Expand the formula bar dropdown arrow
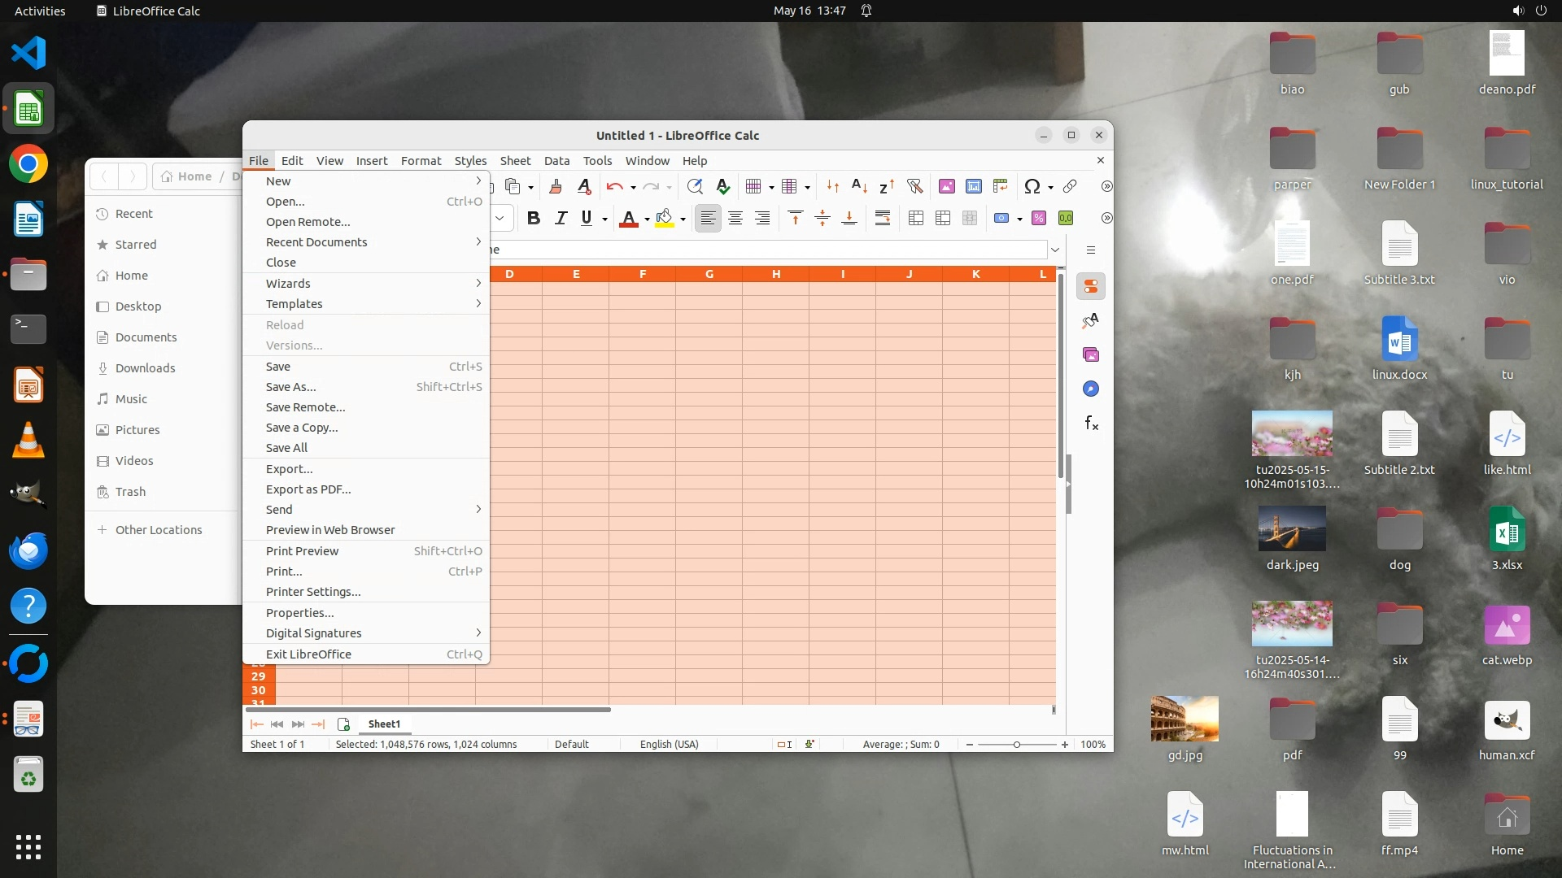 (x=1055, y=250)
